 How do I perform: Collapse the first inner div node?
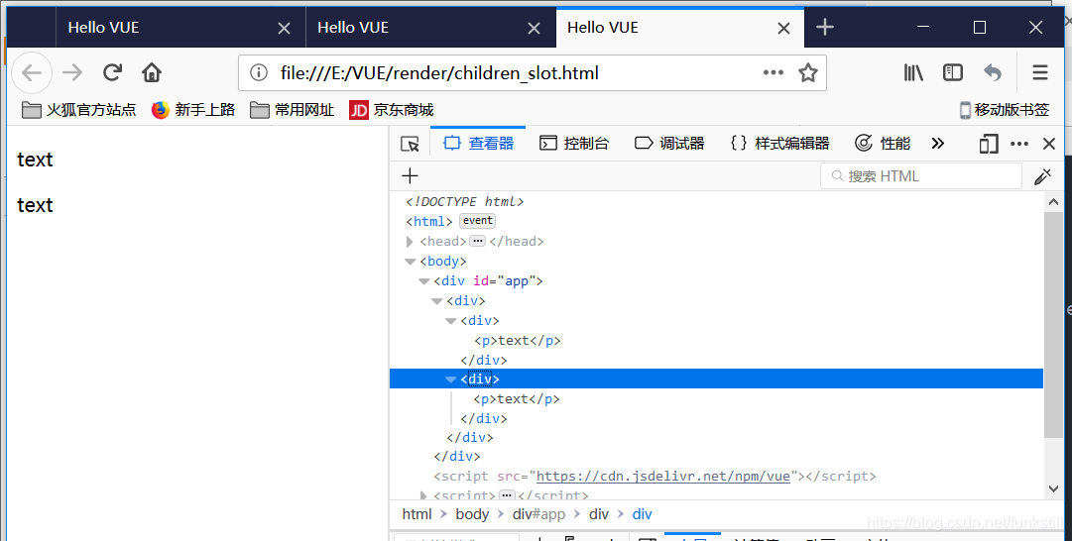pyautogui.click(x=450, y=321)
